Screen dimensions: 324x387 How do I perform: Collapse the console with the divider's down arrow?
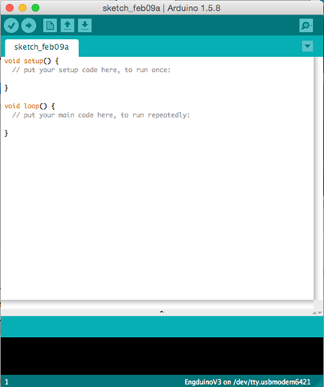click(x=319, y=313)
